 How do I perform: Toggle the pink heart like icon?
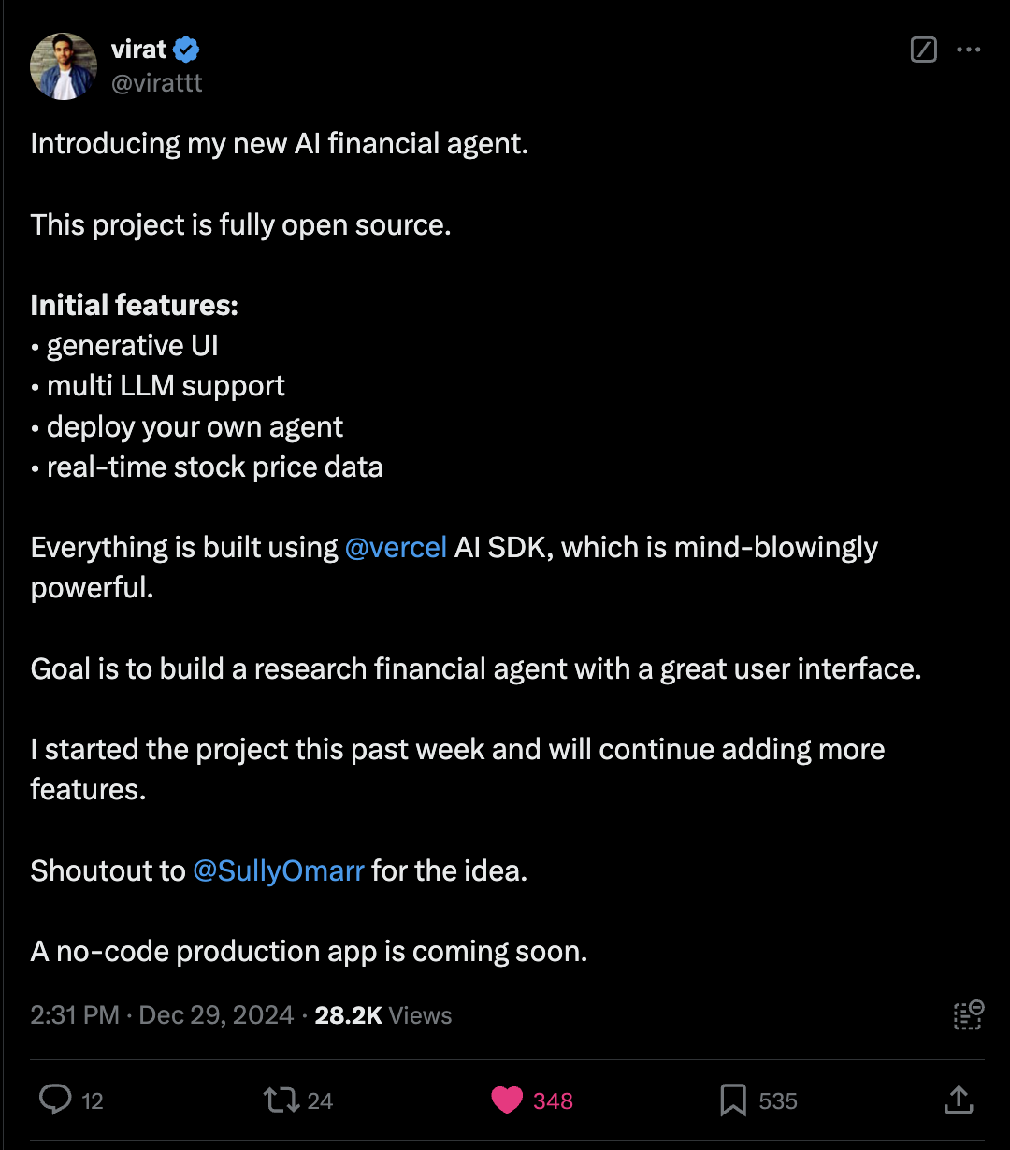click(507, 1100)
